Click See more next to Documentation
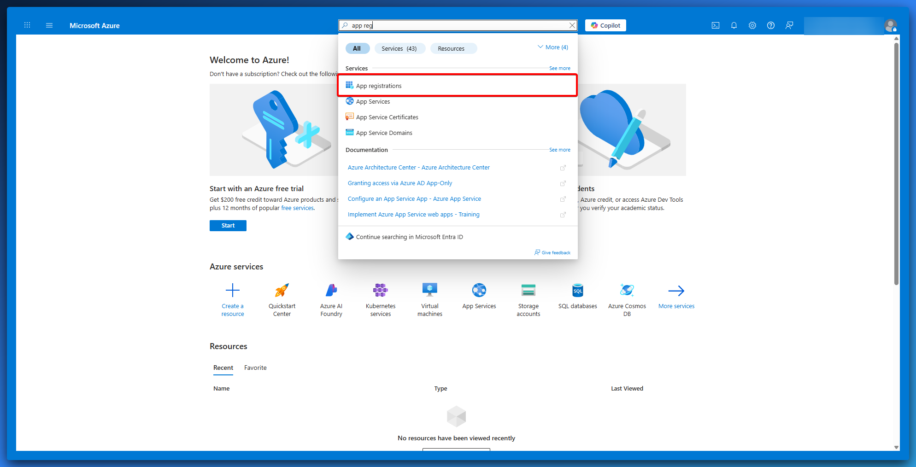This screenshot has height=467, width=916. 560,150
